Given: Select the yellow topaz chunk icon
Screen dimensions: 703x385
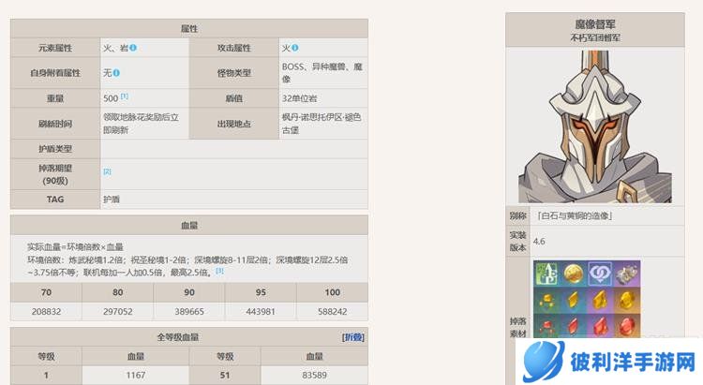Looking at the screenshot, I should point(599,301).
